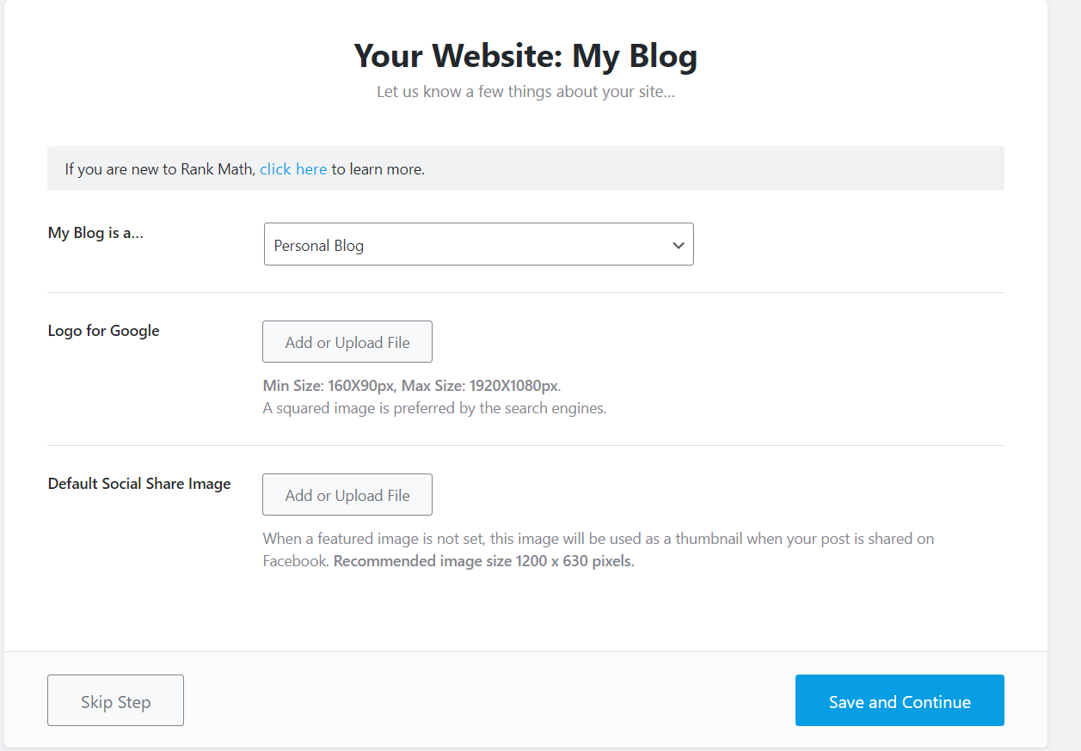
Task: Open the "click here" Rank Math link
Action: pyautogui.click(x=293, y=169)
